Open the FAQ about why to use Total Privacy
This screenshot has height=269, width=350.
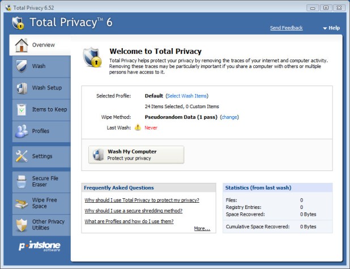pos(142,200)
